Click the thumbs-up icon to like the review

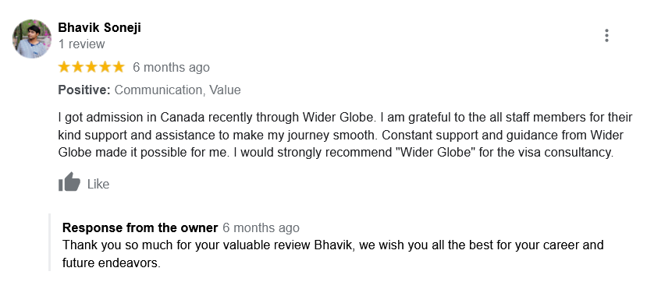click(69, 182)
